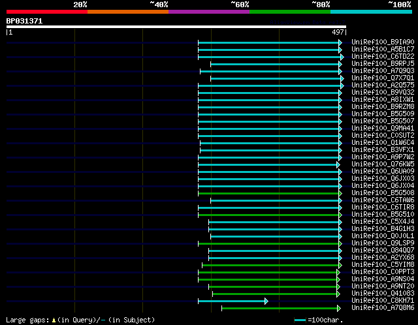Select the UniRef100_A7Q8M6 label

[x=383, y=308]
